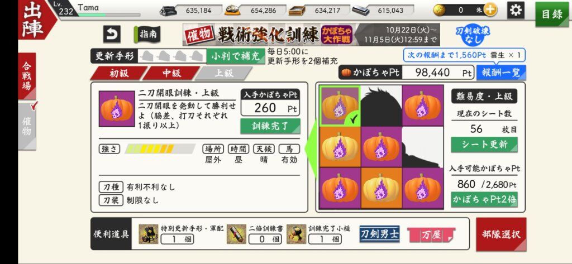Tap the gold plus koban icon

(490, 10)
